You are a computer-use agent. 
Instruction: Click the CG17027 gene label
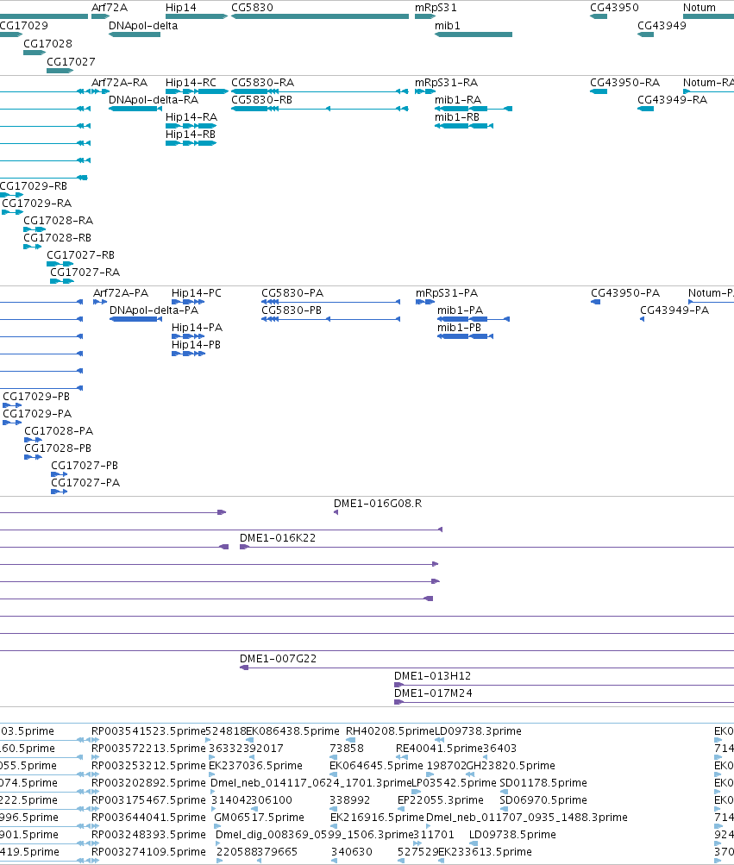[x=71, y=62]
